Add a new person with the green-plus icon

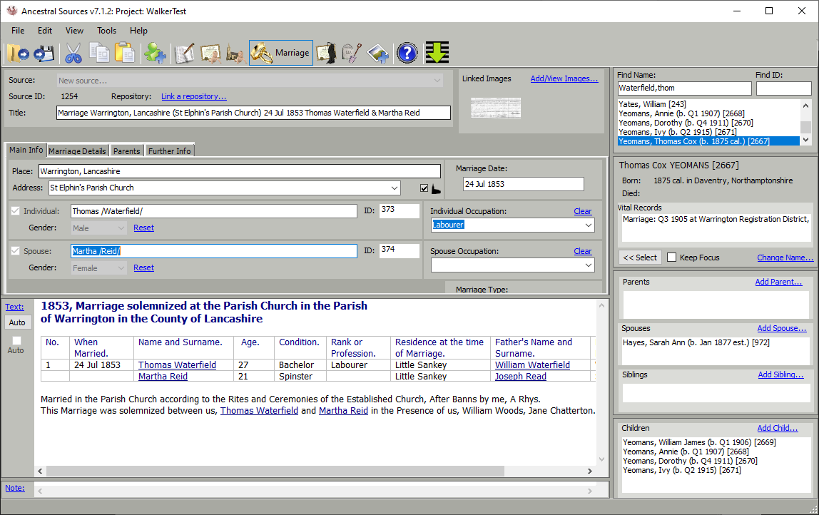coord(156,52)
